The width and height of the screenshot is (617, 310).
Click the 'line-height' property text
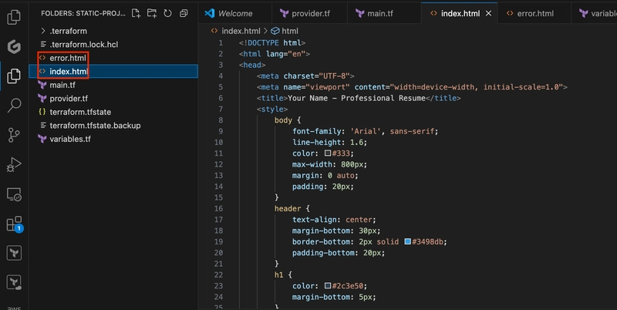coord(316,142)
